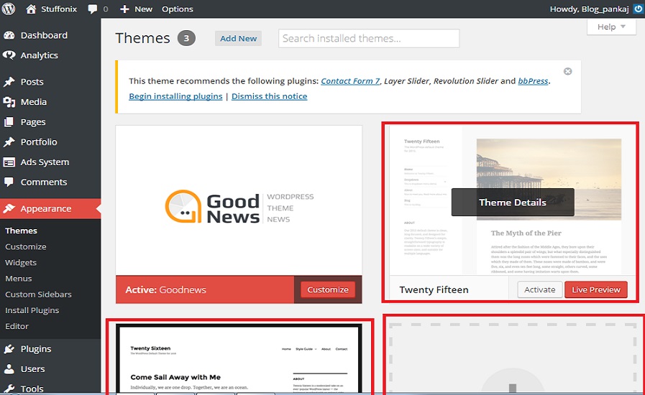Click the comments bubble icon in admin bar
The height and width of the screenshot is (395, 645).
coord(93,9)
